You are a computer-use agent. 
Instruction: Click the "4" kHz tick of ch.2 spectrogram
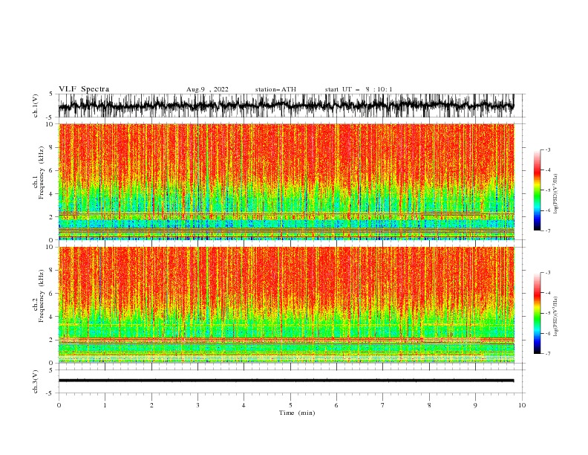pyautogui.click(x=52, y=317)
